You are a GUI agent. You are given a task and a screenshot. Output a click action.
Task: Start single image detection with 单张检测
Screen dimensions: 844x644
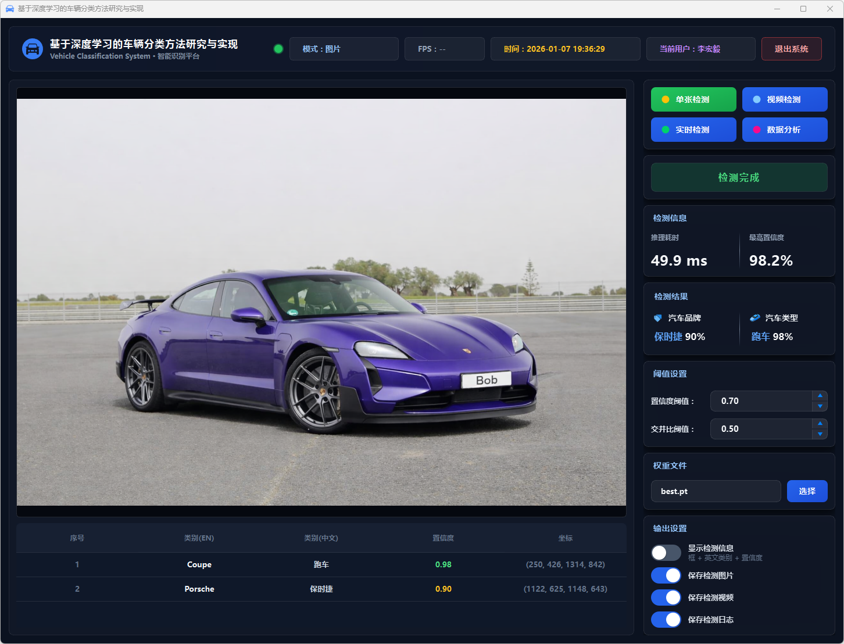pos(693,99)
